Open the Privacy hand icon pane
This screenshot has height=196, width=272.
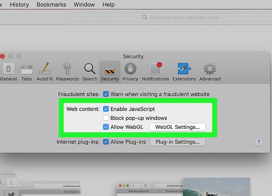pyautogui.click(x=130, y=72)
